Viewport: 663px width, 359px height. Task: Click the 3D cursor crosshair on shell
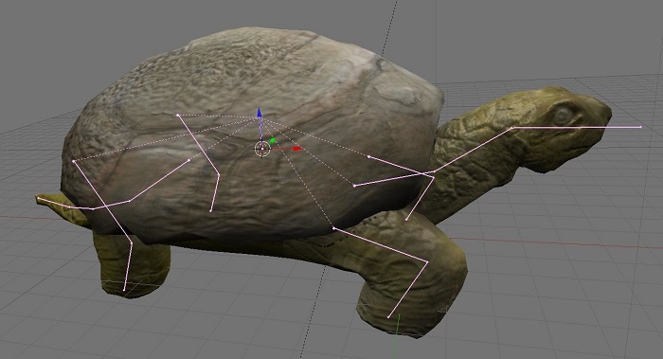pyautogui.click(x=262, y=149)
